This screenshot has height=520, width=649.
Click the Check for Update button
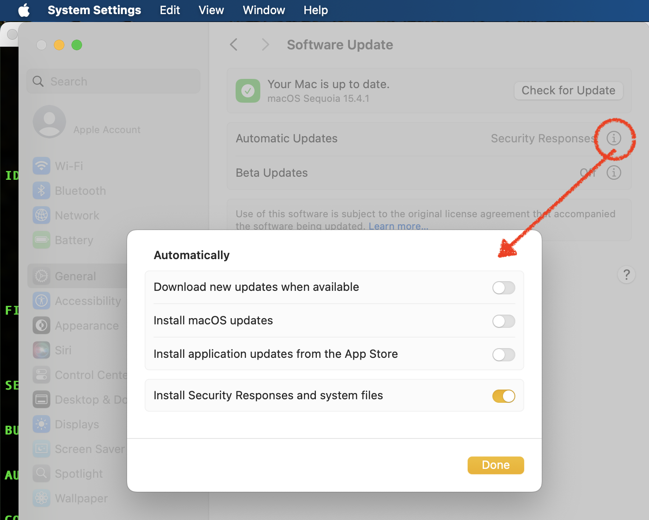(x=568, y=91)
